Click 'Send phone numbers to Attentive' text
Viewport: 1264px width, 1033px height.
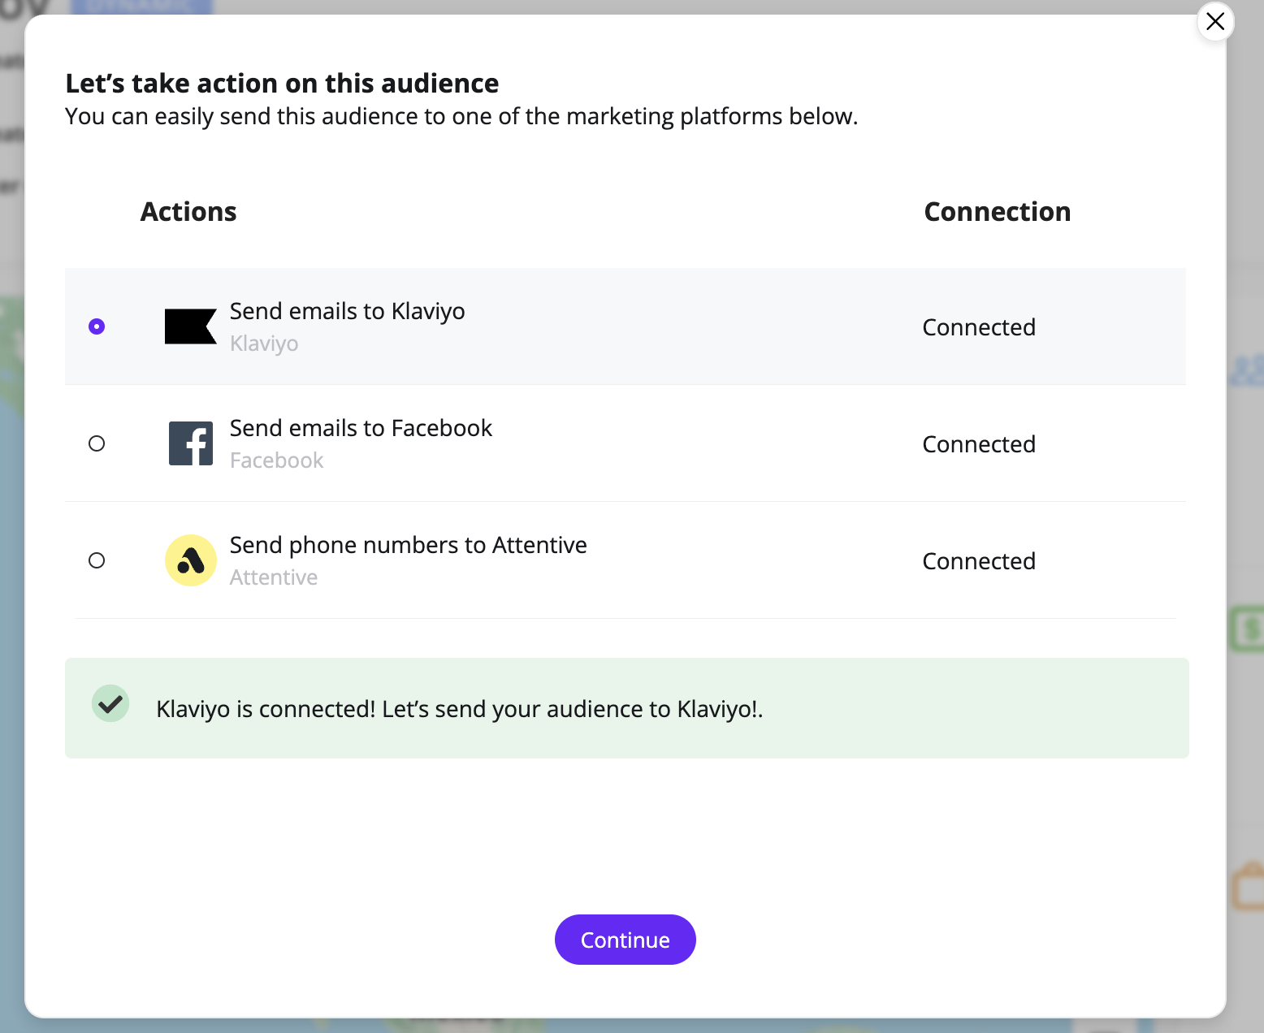pyautogui.click(x=409, y=545)
